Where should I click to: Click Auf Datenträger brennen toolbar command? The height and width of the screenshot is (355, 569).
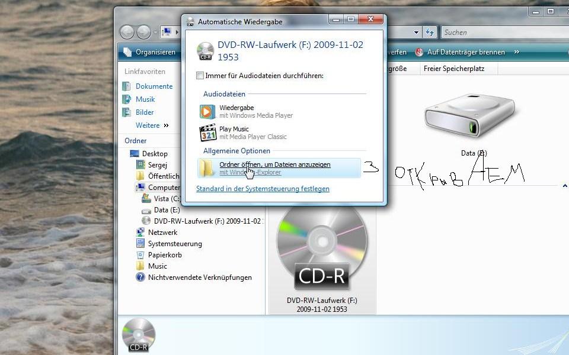(x=460, y=52)
